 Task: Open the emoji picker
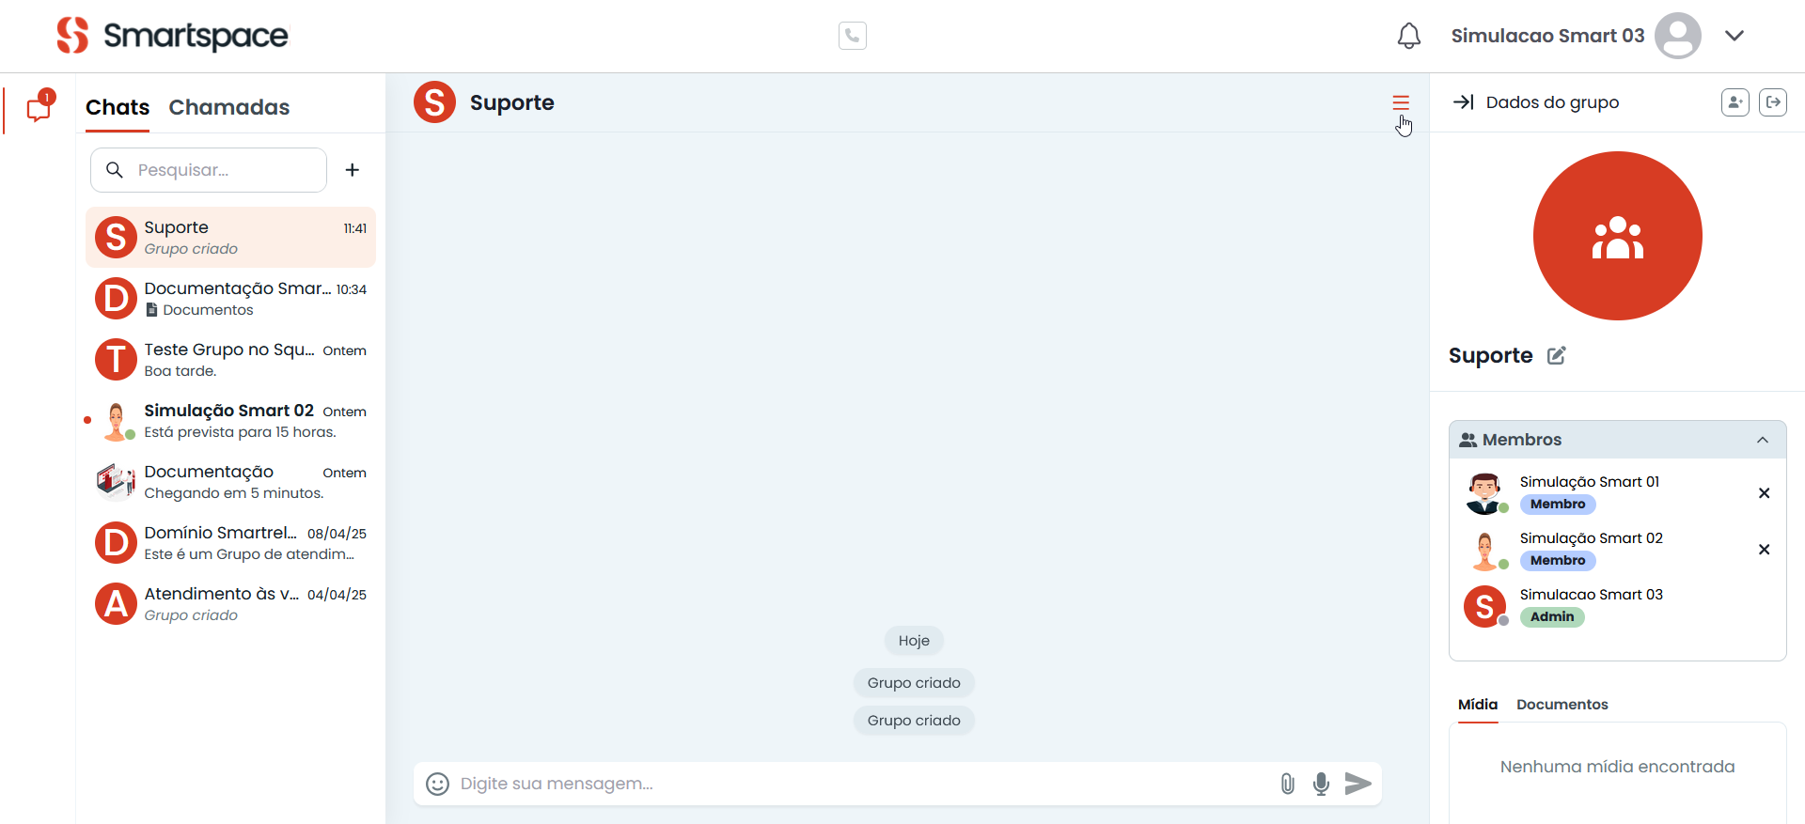tap(437, 784)
